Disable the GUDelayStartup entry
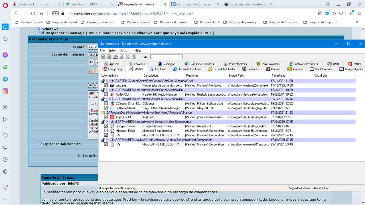 (106, 108)
